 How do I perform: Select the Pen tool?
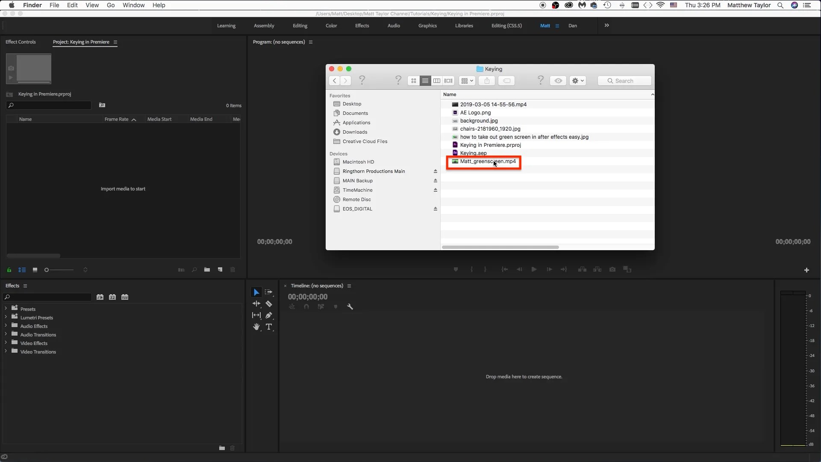tap(269, 315)
